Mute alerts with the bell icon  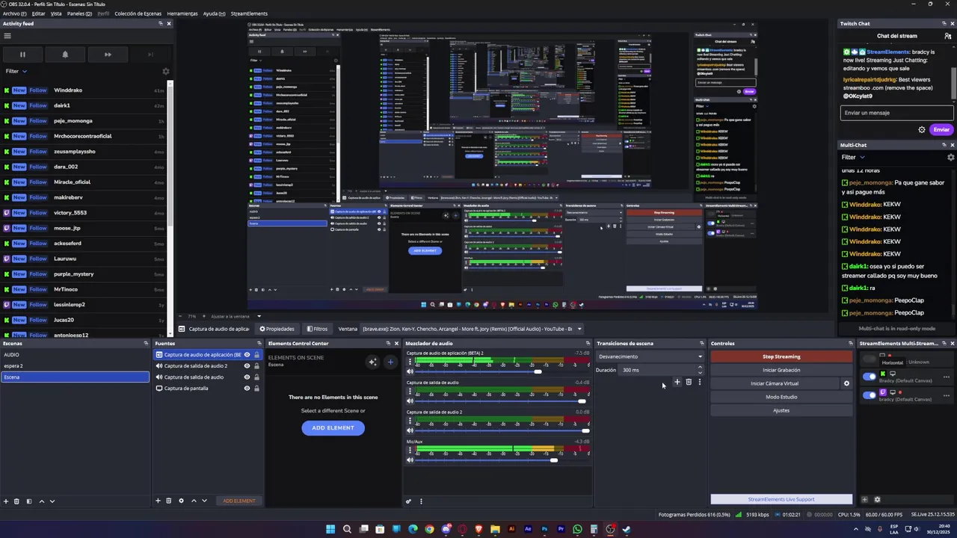65,55
